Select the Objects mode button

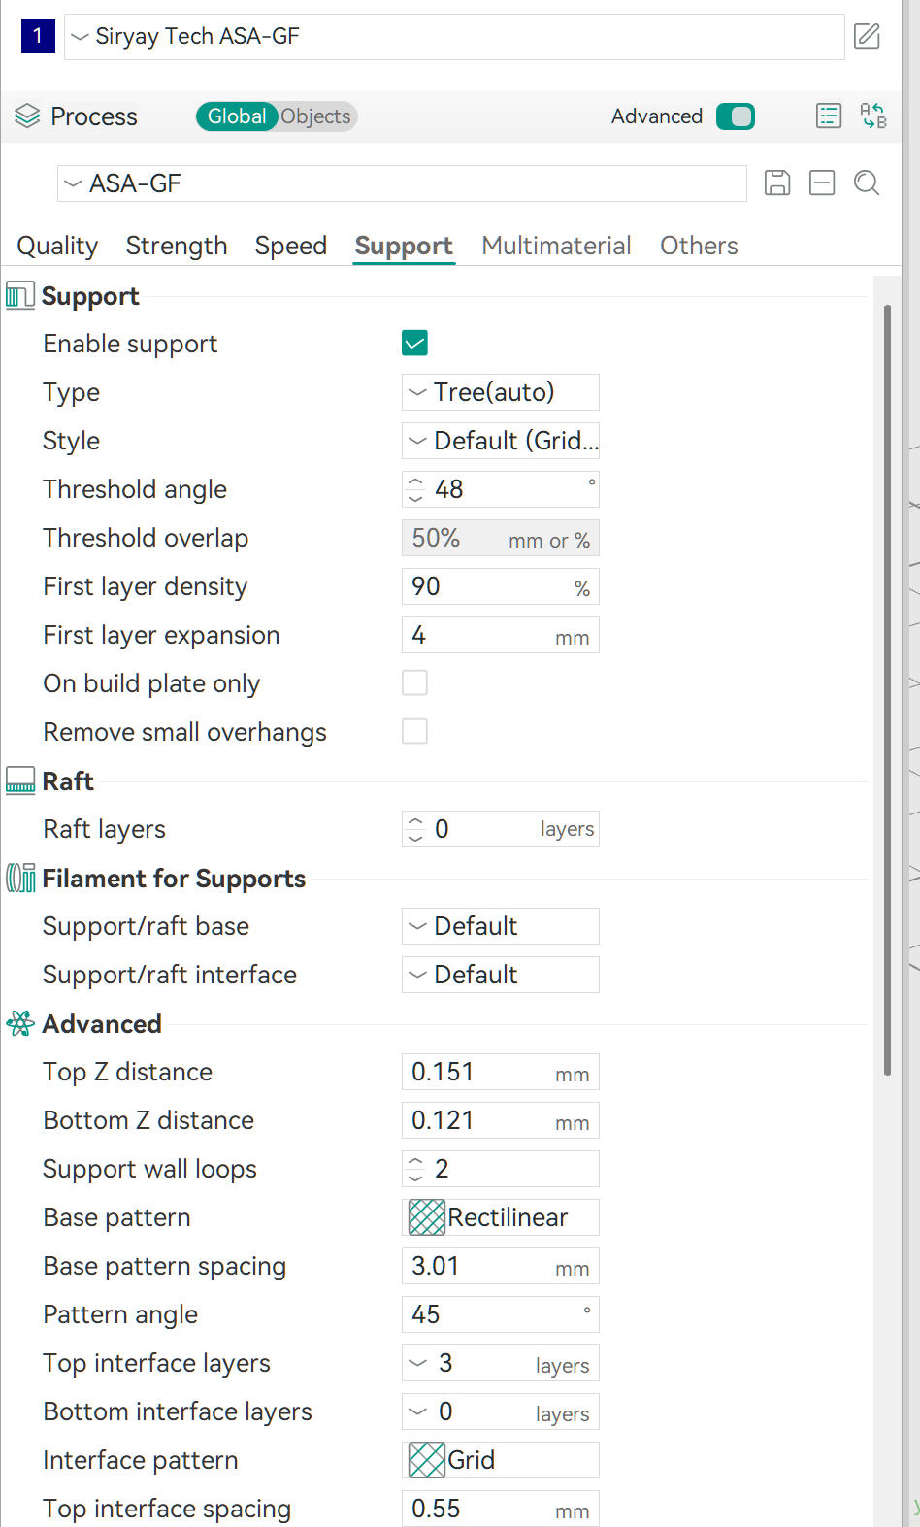(316, 116)
